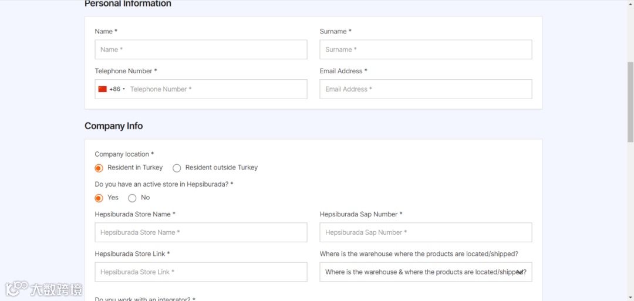Click the Email Address label text
The height and width of the screenshot is (301, 634).
(343, 71)
